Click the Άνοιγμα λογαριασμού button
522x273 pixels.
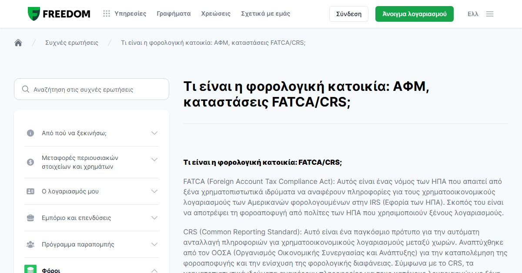click(x=415, y=14)
